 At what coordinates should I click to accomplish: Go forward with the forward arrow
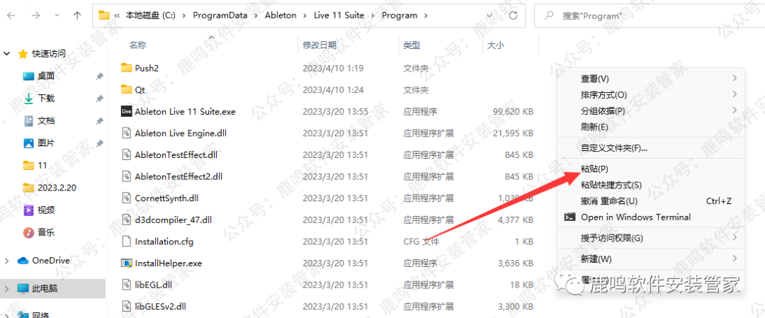(x=35, y=15)
